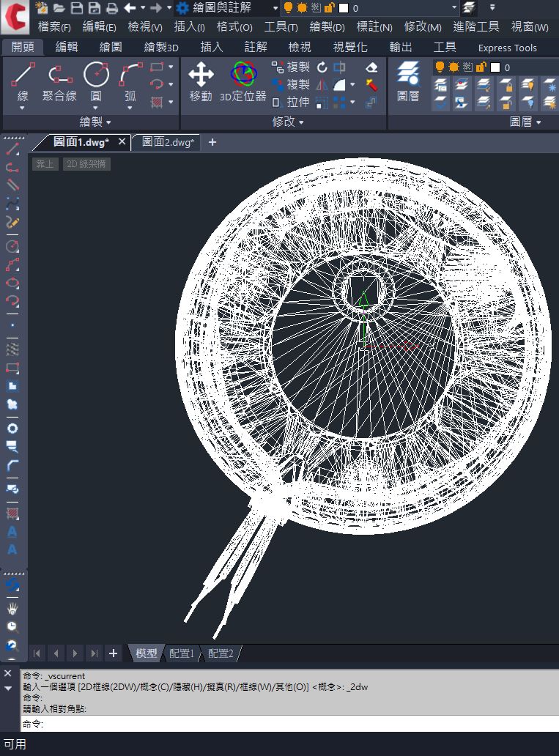Select the Donut tool in left toolbar
Viewport: 559px width, 756px height.
[12, 428]
